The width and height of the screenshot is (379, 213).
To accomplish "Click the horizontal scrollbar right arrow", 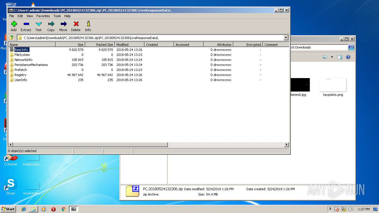I will [286, 145].
